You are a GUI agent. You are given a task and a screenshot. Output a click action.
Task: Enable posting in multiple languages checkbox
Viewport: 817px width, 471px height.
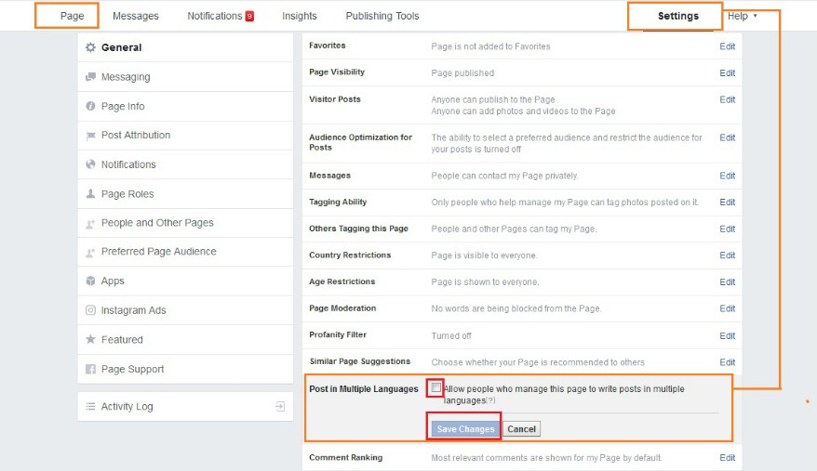click(435, 387)
